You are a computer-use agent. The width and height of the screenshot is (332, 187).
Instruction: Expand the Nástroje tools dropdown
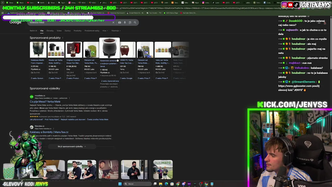116,31
